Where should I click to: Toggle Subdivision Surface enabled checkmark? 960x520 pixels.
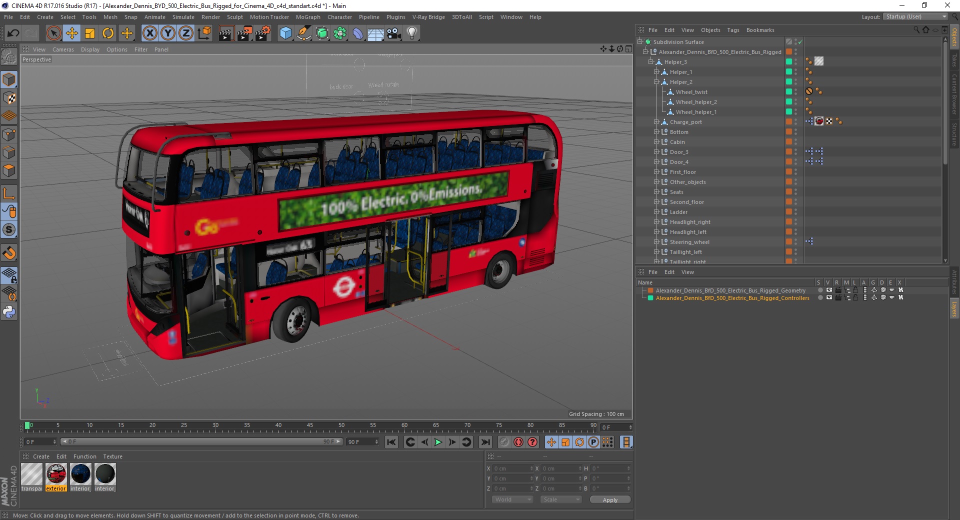(x=800, y=42)
